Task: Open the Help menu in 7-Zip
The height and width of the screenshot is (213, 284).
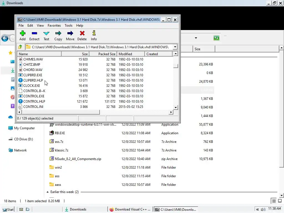Action: tap(80, 26)
